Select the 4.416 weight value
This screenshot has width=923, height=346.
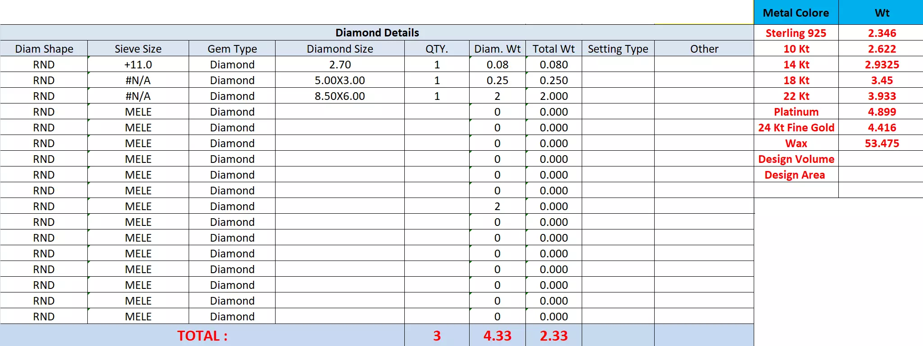coord(881,127)
